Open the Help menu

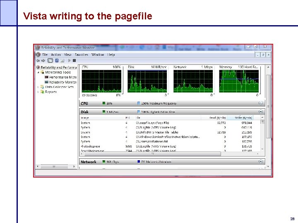[111, 55]
